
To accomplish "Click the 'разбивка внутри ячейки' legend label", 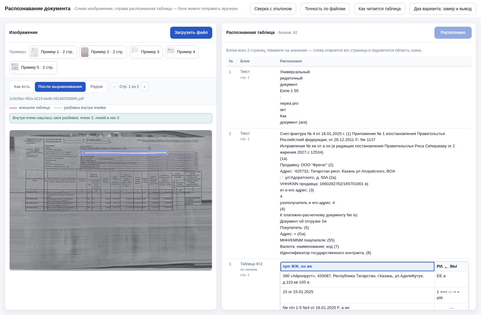I will pos(85,108).
